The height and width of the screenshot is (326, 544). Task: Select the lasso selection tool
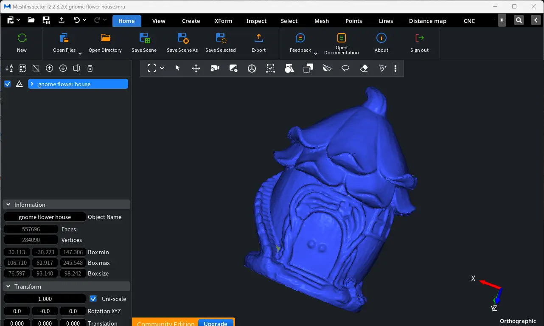tap(345, 68)
